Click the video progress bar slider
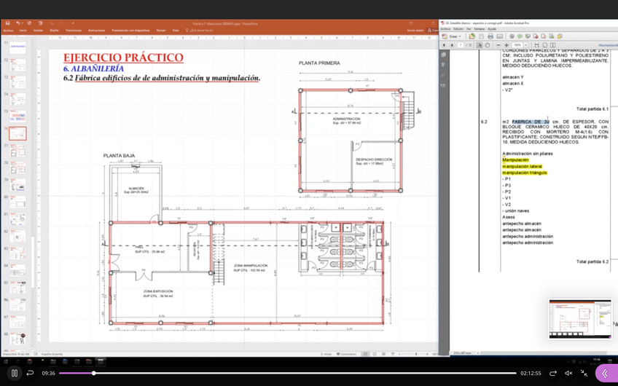The width and height of the screenshot is (618, 386). coord(93,373)
